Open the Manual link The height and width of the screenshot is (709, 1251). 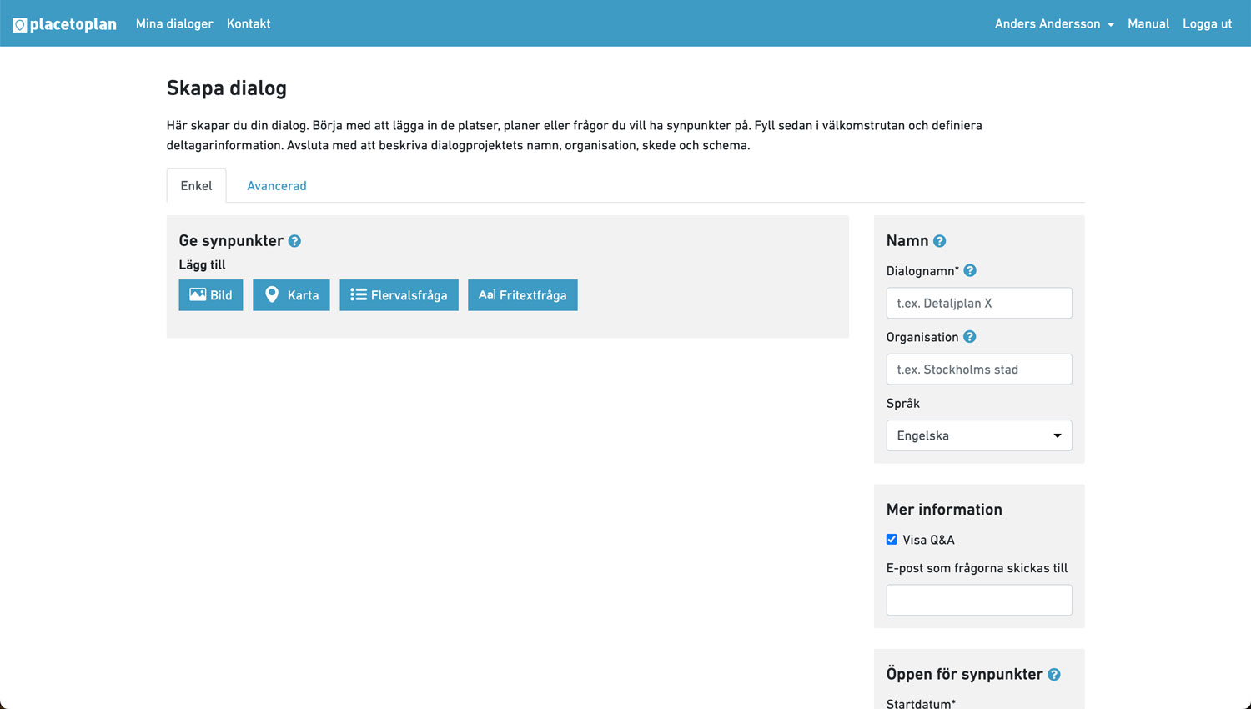point(1148,24)
